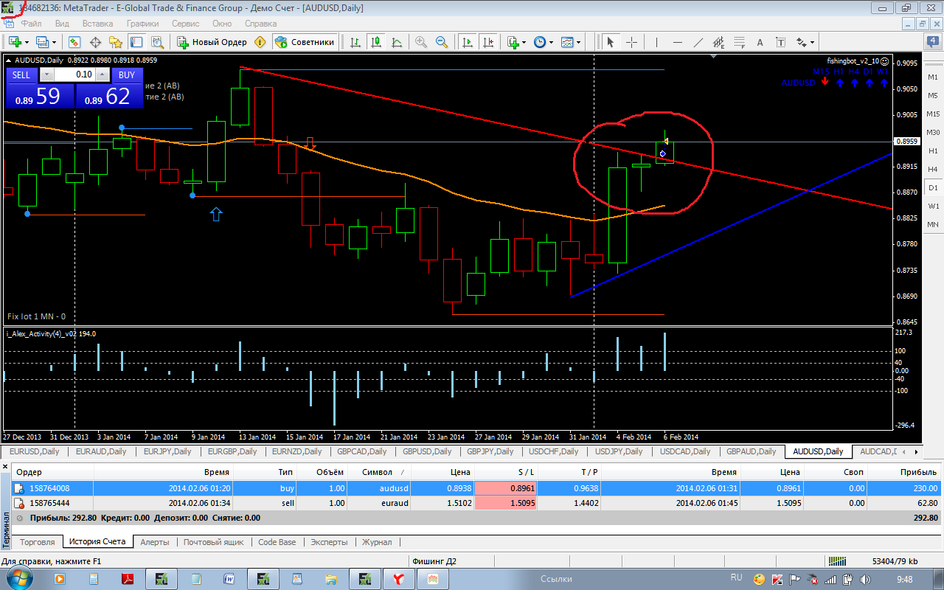Select order row 158765444
Screen dimensions: 944x590
tap(476, 503)
